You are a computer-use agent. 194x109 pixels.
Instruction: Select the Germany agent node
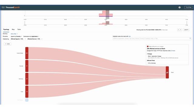pyautogui.click(x=27, y=79)
